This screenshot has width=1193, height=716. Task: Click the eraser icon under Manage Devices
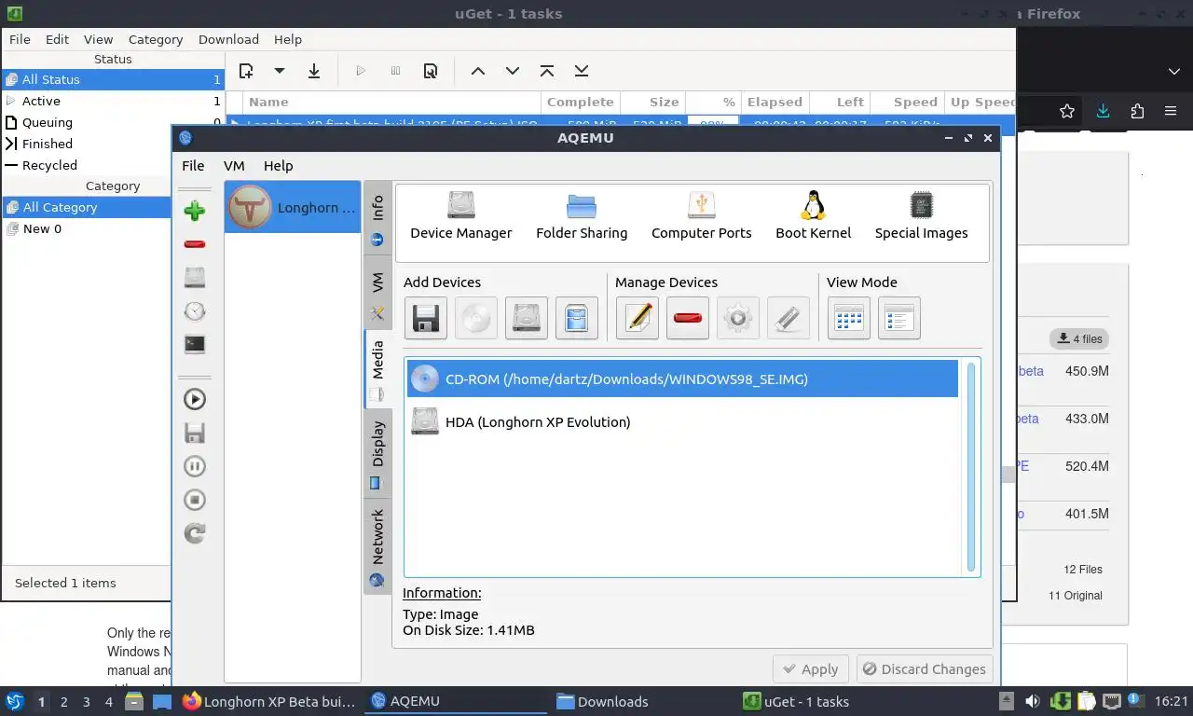tap(788, 318)
